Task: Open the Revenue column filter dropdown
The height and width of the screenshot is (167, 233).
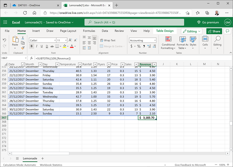Action: point(154,64)
